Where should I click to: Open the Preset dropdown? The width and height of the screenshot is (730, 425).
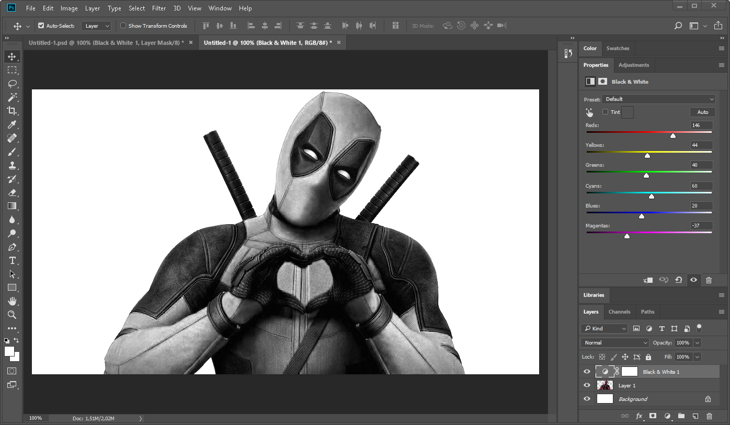659,99
